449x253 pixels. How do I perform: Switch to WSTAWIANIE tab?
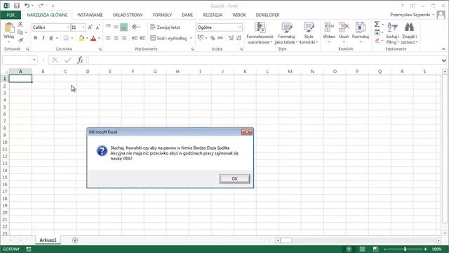[90, 15]
